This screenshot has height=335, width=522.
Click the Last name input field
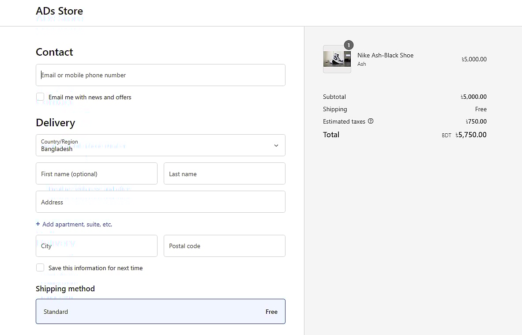coord(224,174)
